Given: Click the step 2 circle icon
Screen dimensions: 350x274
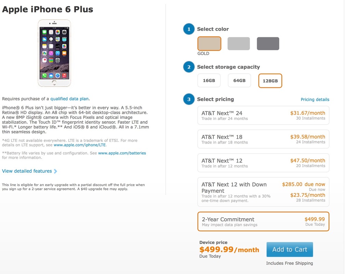Looking at the screenshot, I should coord(189,67).
